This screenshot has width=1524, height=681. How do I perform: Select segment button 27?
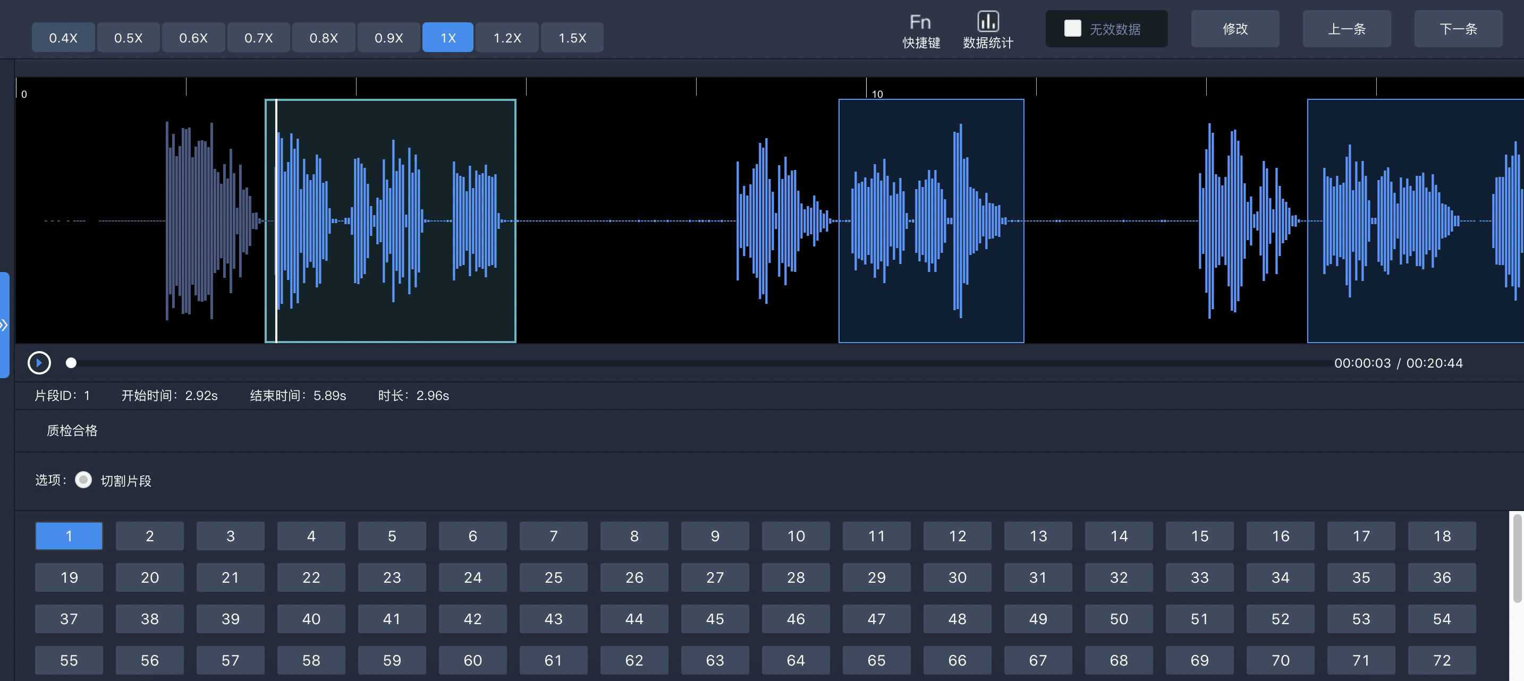click(x=715, y=577)
